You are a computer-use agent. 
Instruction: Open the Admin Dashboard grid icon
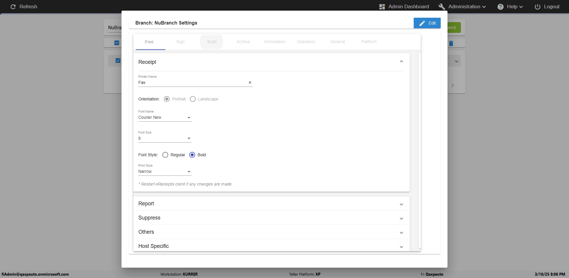382,6
